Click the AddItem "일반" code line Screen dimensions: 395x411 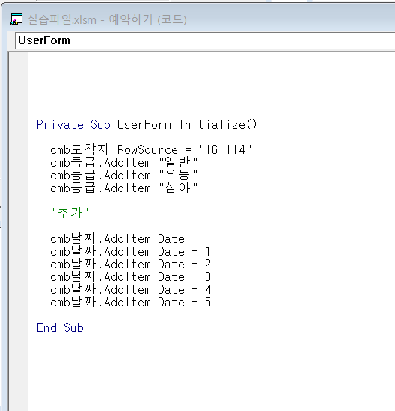click(123, 162)
